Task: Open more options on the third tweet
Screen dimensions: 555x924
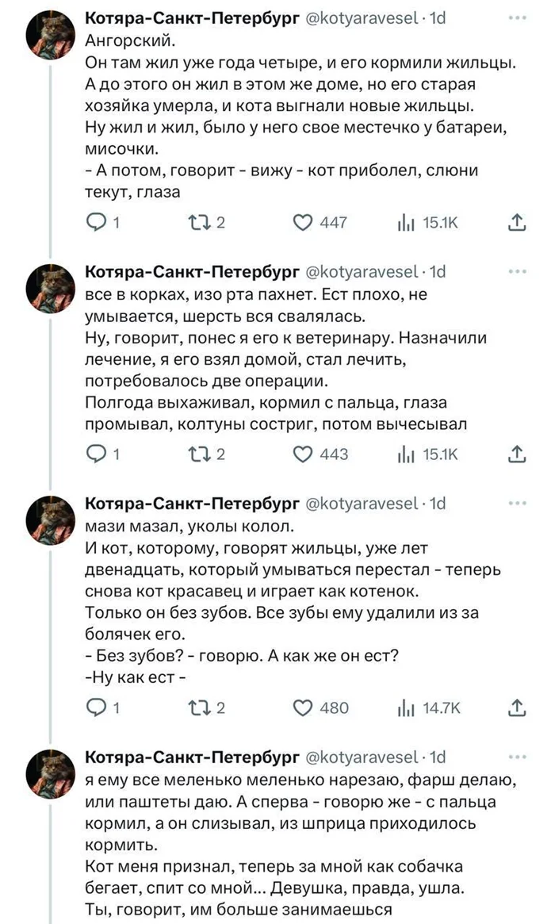Action: [x=519, y=503]
